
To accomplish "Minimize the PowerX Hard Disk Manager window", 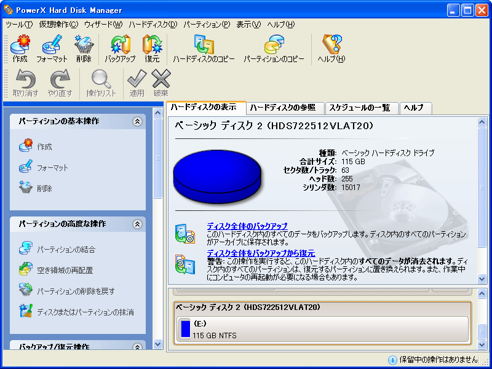I will (453, 10).
